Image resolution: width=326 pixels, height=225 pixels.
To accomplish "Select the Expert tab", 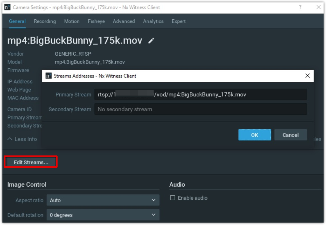I will [x=178, y=21].
